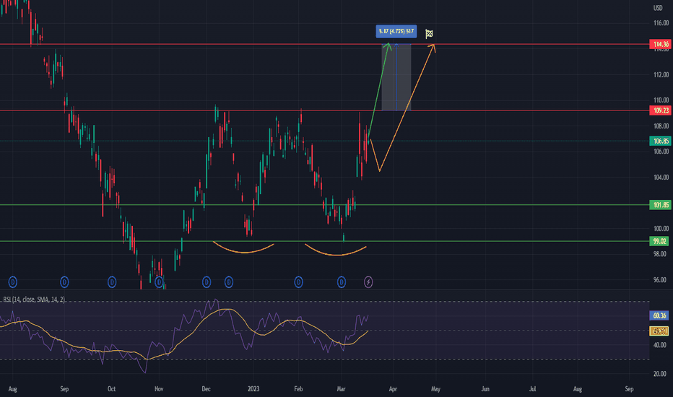This screenshot has width=673, height=397.
Task: Click the dividend marker above the Mar label
Action: click(x=342, y=282)
